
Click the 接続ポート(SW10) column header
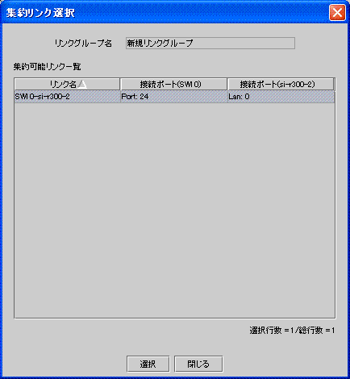pyautogui.click(x=173, y=85)
